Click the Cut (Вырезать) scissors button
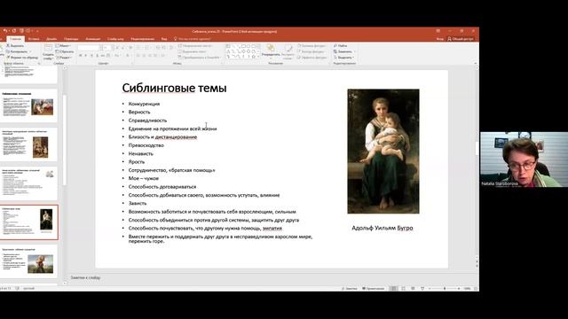Screen dimensions: 568x319 15,45
